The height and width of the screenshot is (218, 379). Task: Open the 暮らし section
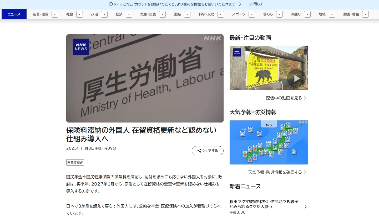[x=268, y=14]
